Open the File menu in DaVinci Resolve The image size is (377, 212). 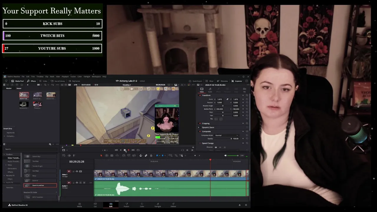[x=23, y=77]
